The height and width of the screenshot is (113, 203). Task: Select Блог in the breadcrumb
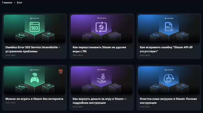point(20,3)
